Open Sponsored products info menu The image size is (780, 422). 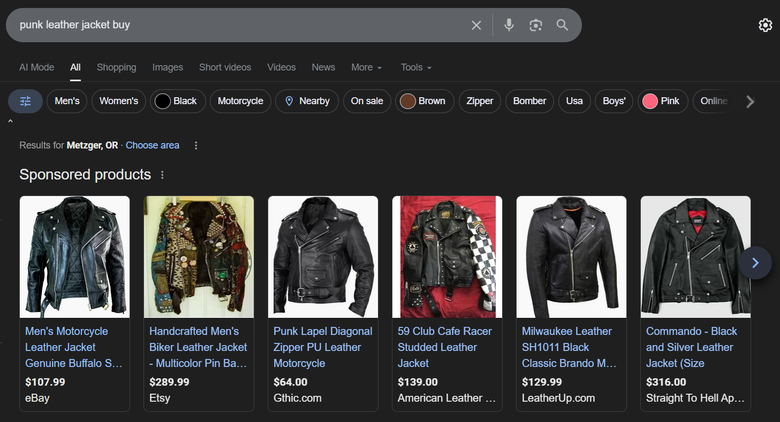coord(163,175)
